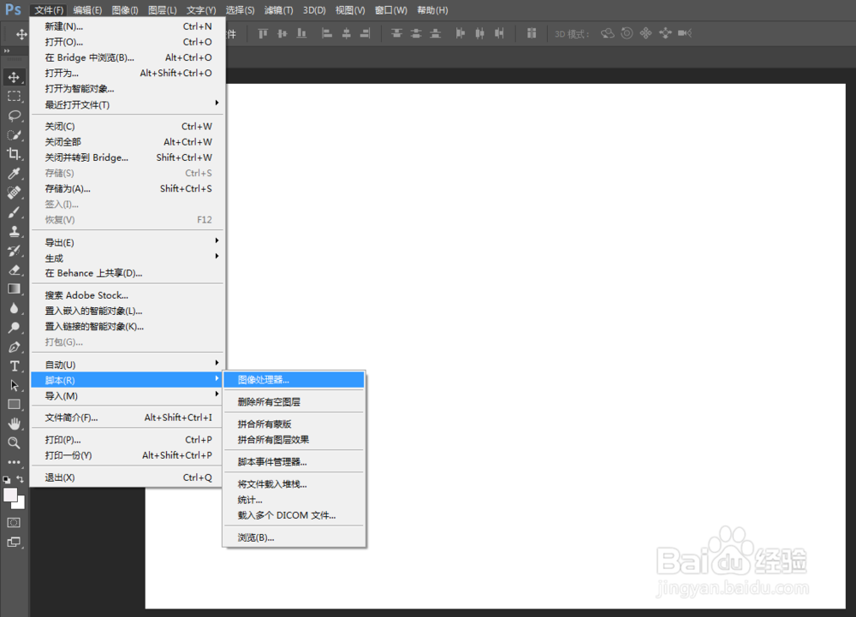
Task: Open the 编辑(E) menu
Action: click(x=87, y=10)
